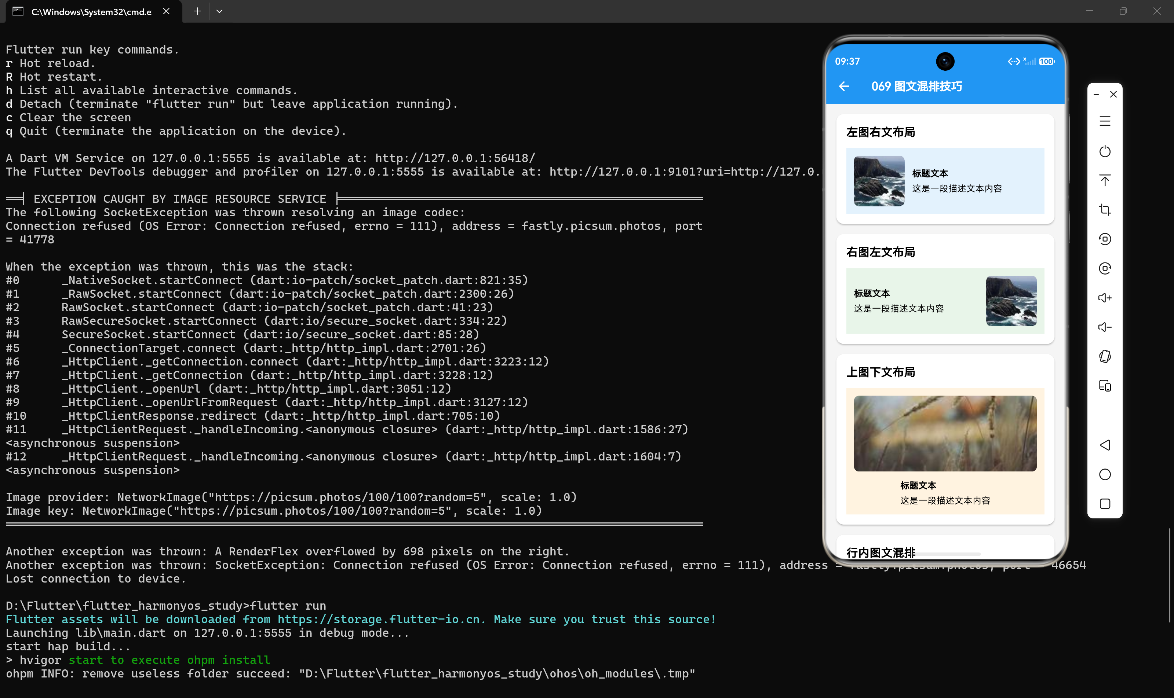
Task: Click the '#0 _NativeSocket.startConnect' stack frame
Action: 267,280
